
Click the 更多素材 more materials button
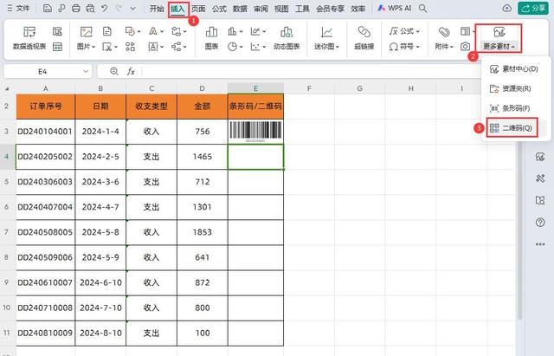coord(499,38)
